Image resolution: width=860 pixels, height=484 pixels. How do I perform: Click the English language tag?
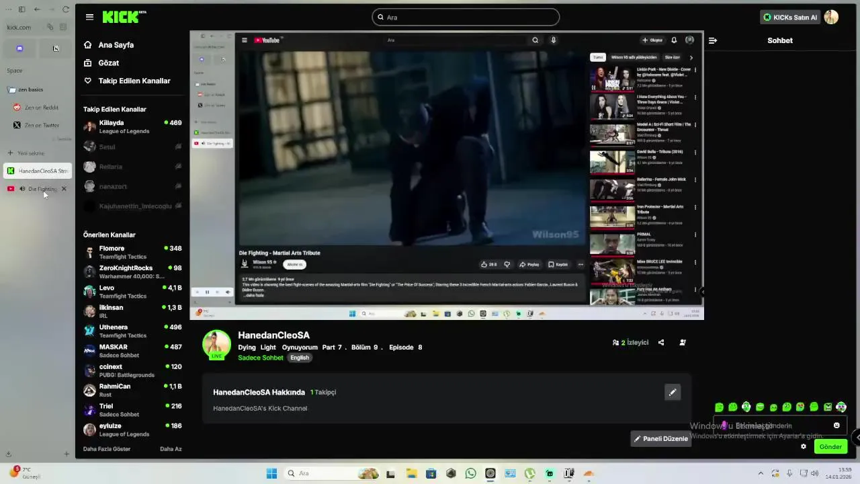(x=300, y=358)
